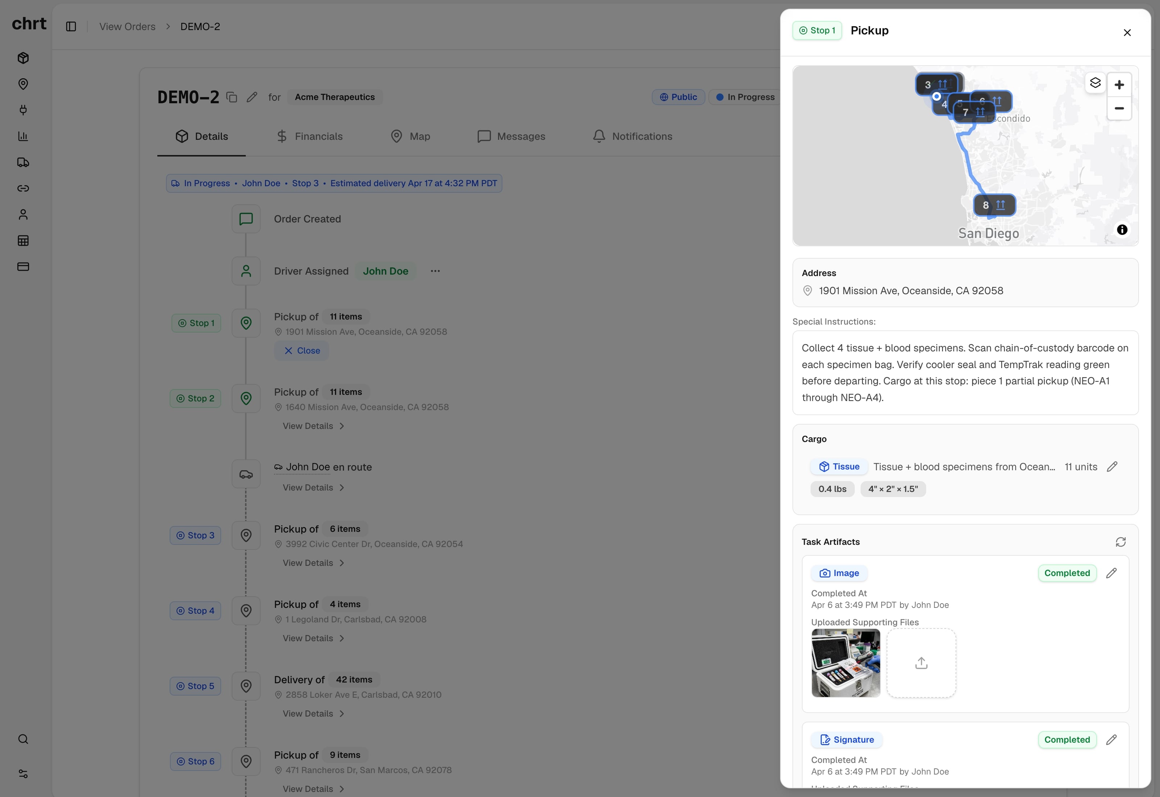Go to View Orders breadcrumb
This screenshot has width=1160, height=797.
point(127,26)
